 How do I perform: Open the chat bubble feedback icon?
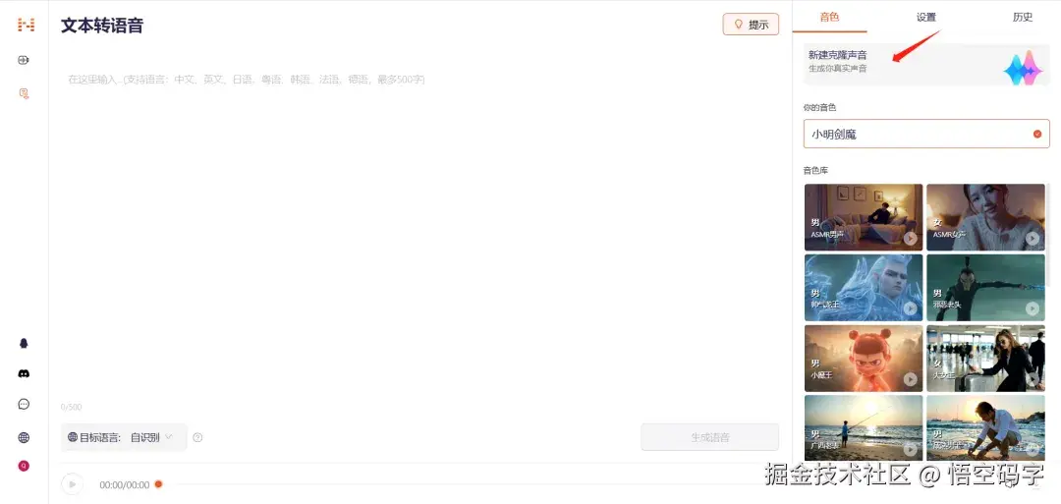[x=24, y=405]
